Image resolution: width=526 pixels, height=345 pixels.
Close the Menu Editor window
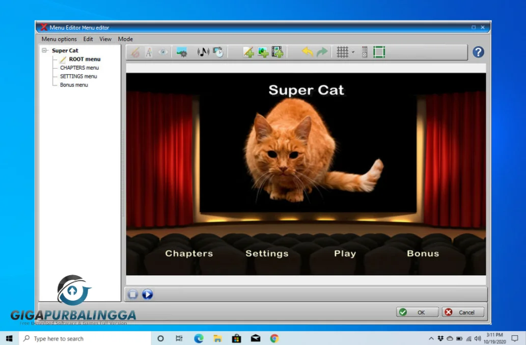coord(483,28)
